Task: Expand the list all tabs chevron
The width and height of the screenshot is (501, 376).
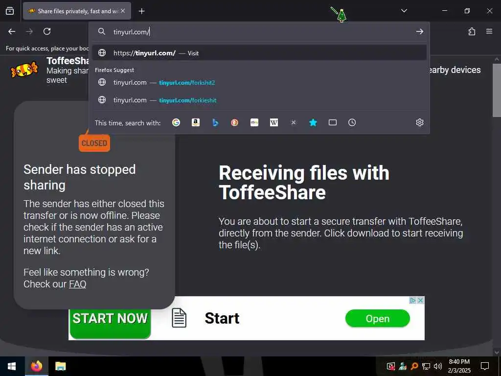Action: pos(404,11)
